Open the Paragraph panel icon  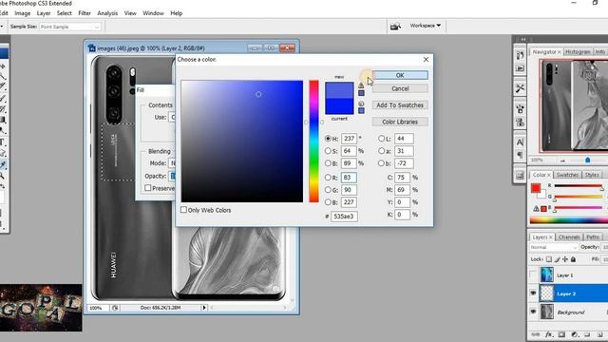[520, 156]
